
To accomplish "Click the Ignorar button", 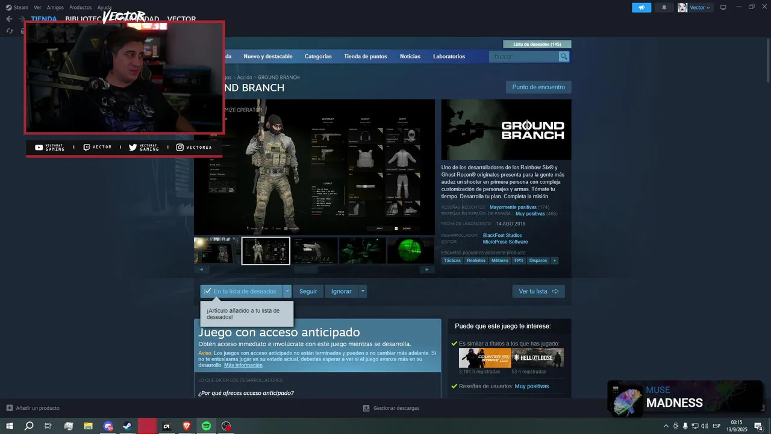I will tap(342, 291).
